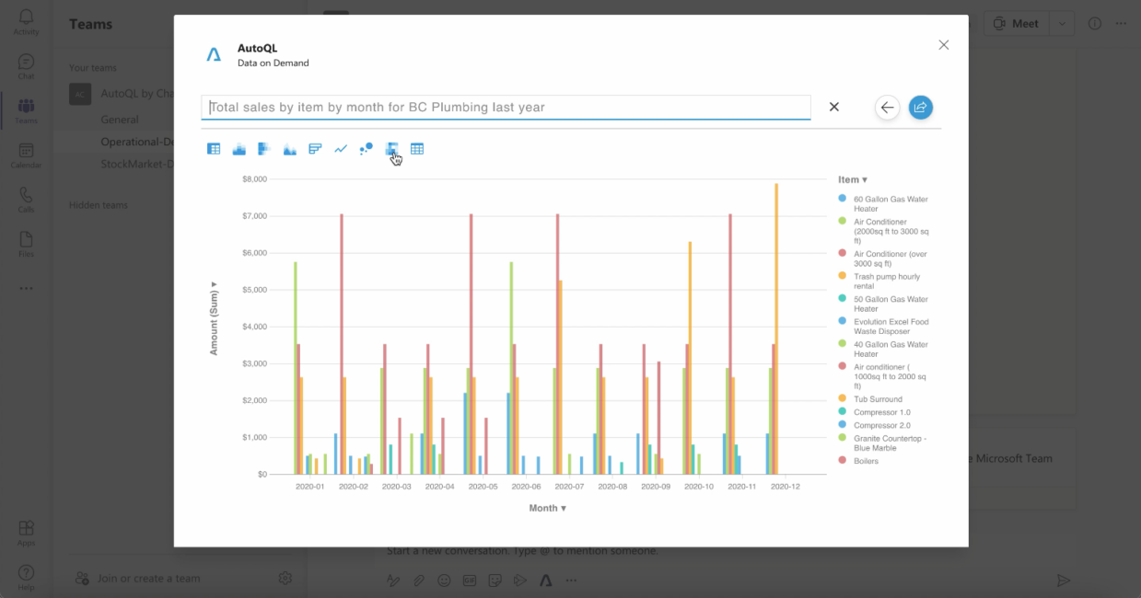Click the 40 Gallon Gas Water Heater label

(x=891, y=349)
